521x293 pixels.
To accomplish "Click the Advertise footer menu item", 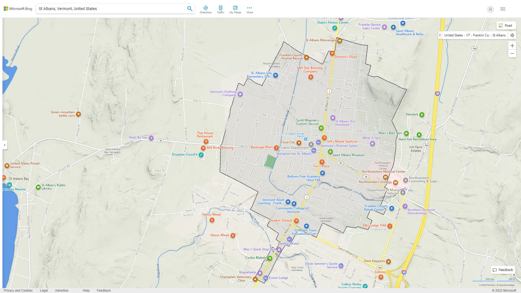I will click(x=62, y=290).
